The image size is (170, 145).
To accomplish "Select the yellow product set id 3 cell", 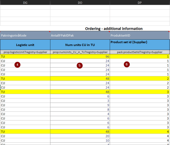I will [x=140, y=92].
